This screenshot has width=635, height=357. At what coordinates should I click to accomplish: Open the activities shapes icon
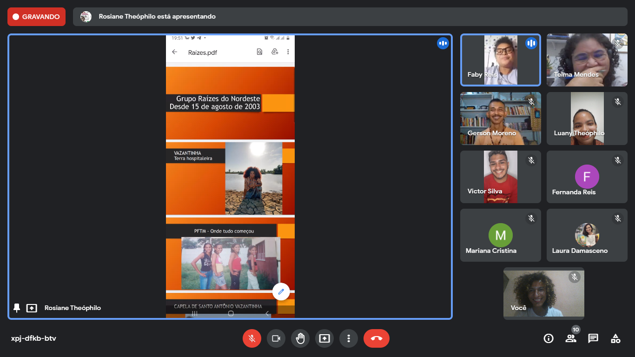pos(615,338)
